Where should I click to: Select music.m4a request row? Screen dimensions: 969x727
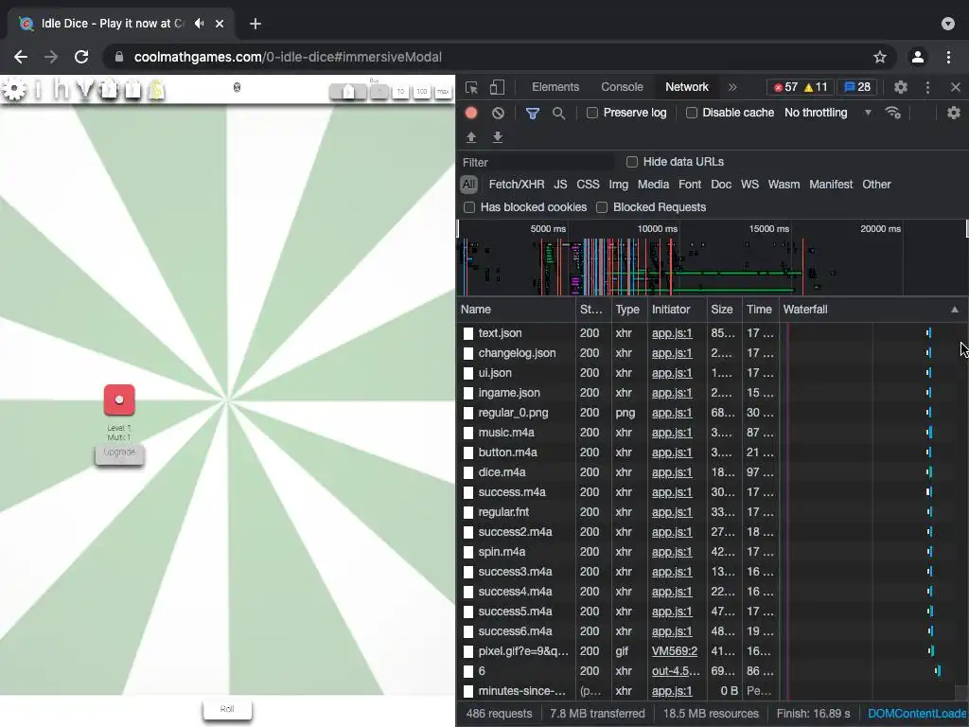[x=617, y=433]
